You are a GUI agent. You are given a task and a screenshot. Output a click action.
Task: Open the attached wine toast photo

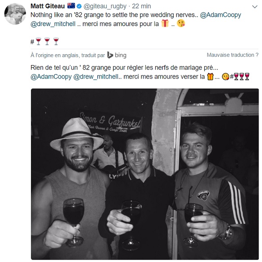(x=145, y=174)
